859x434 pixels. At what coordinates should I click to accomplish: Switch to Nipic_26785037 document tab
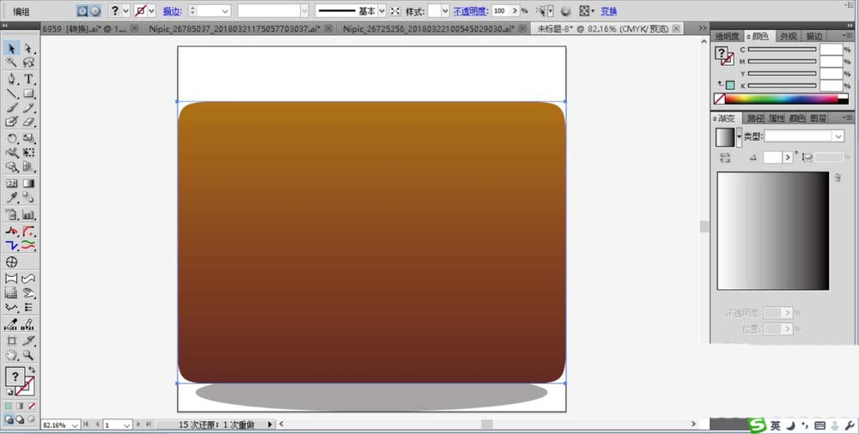pos(235,28)
